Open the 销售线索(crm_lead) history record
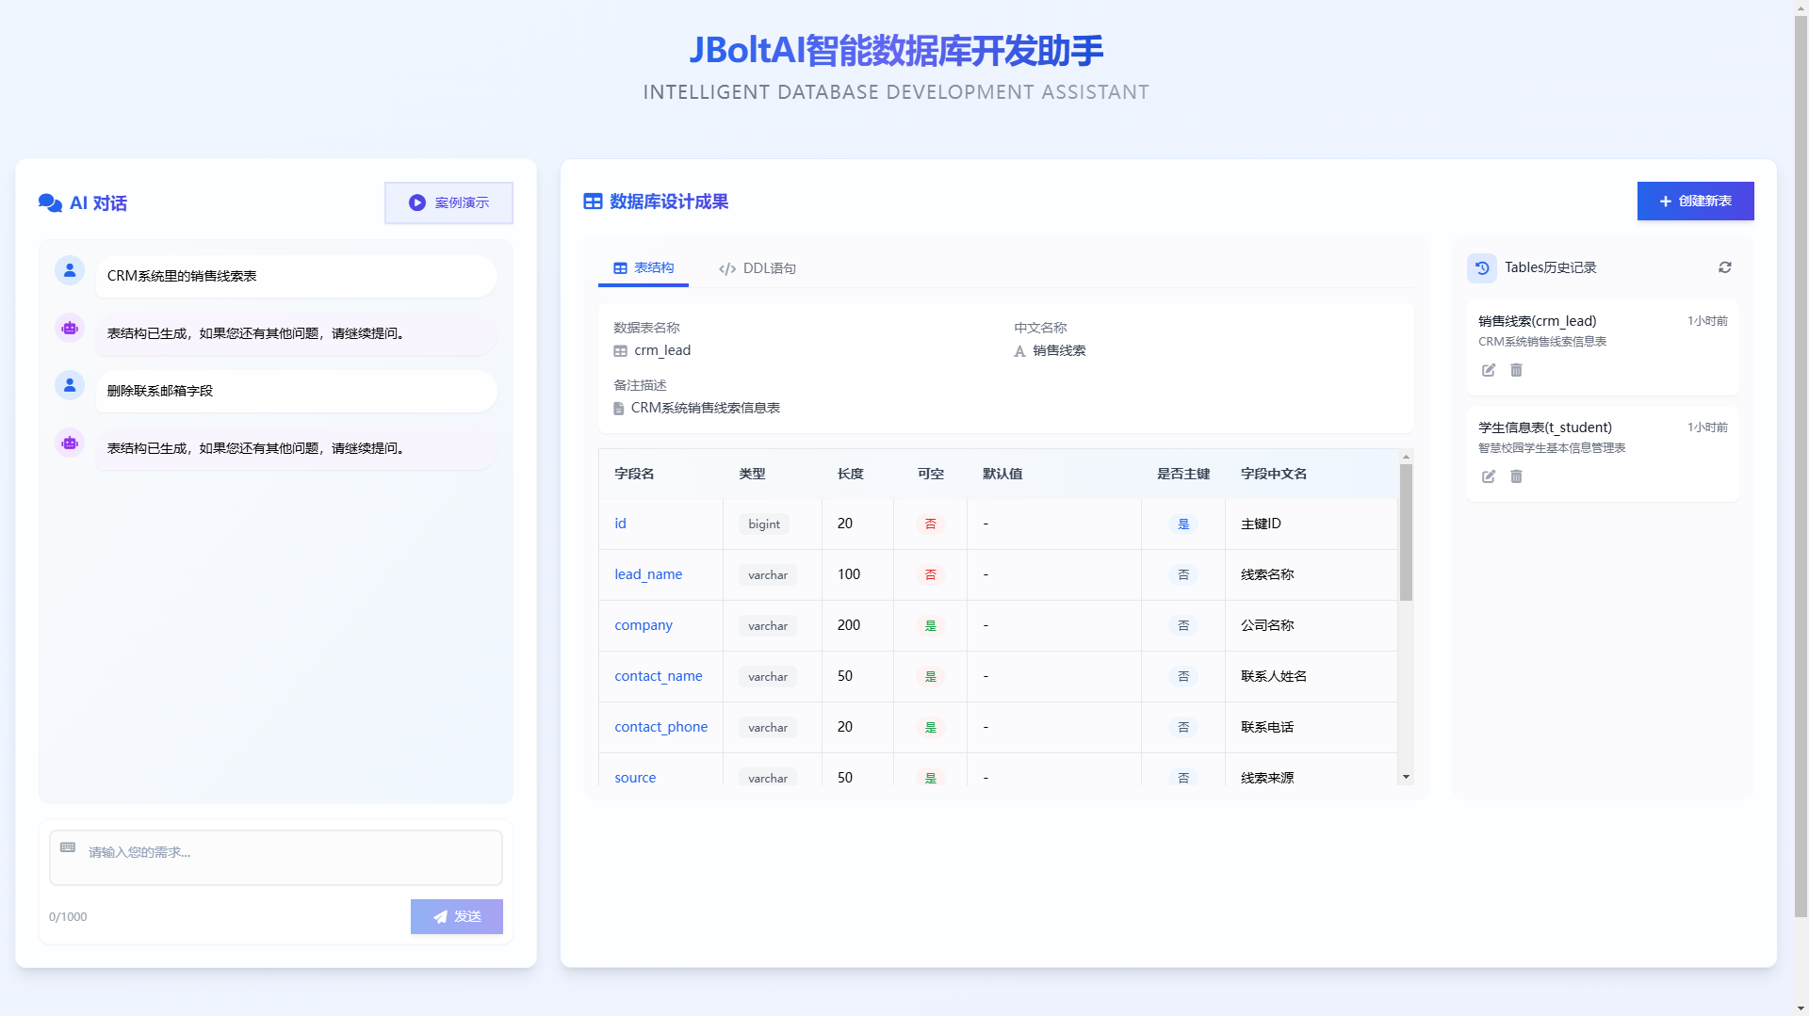1809x1016 pixels. (x=1603, y=347)
